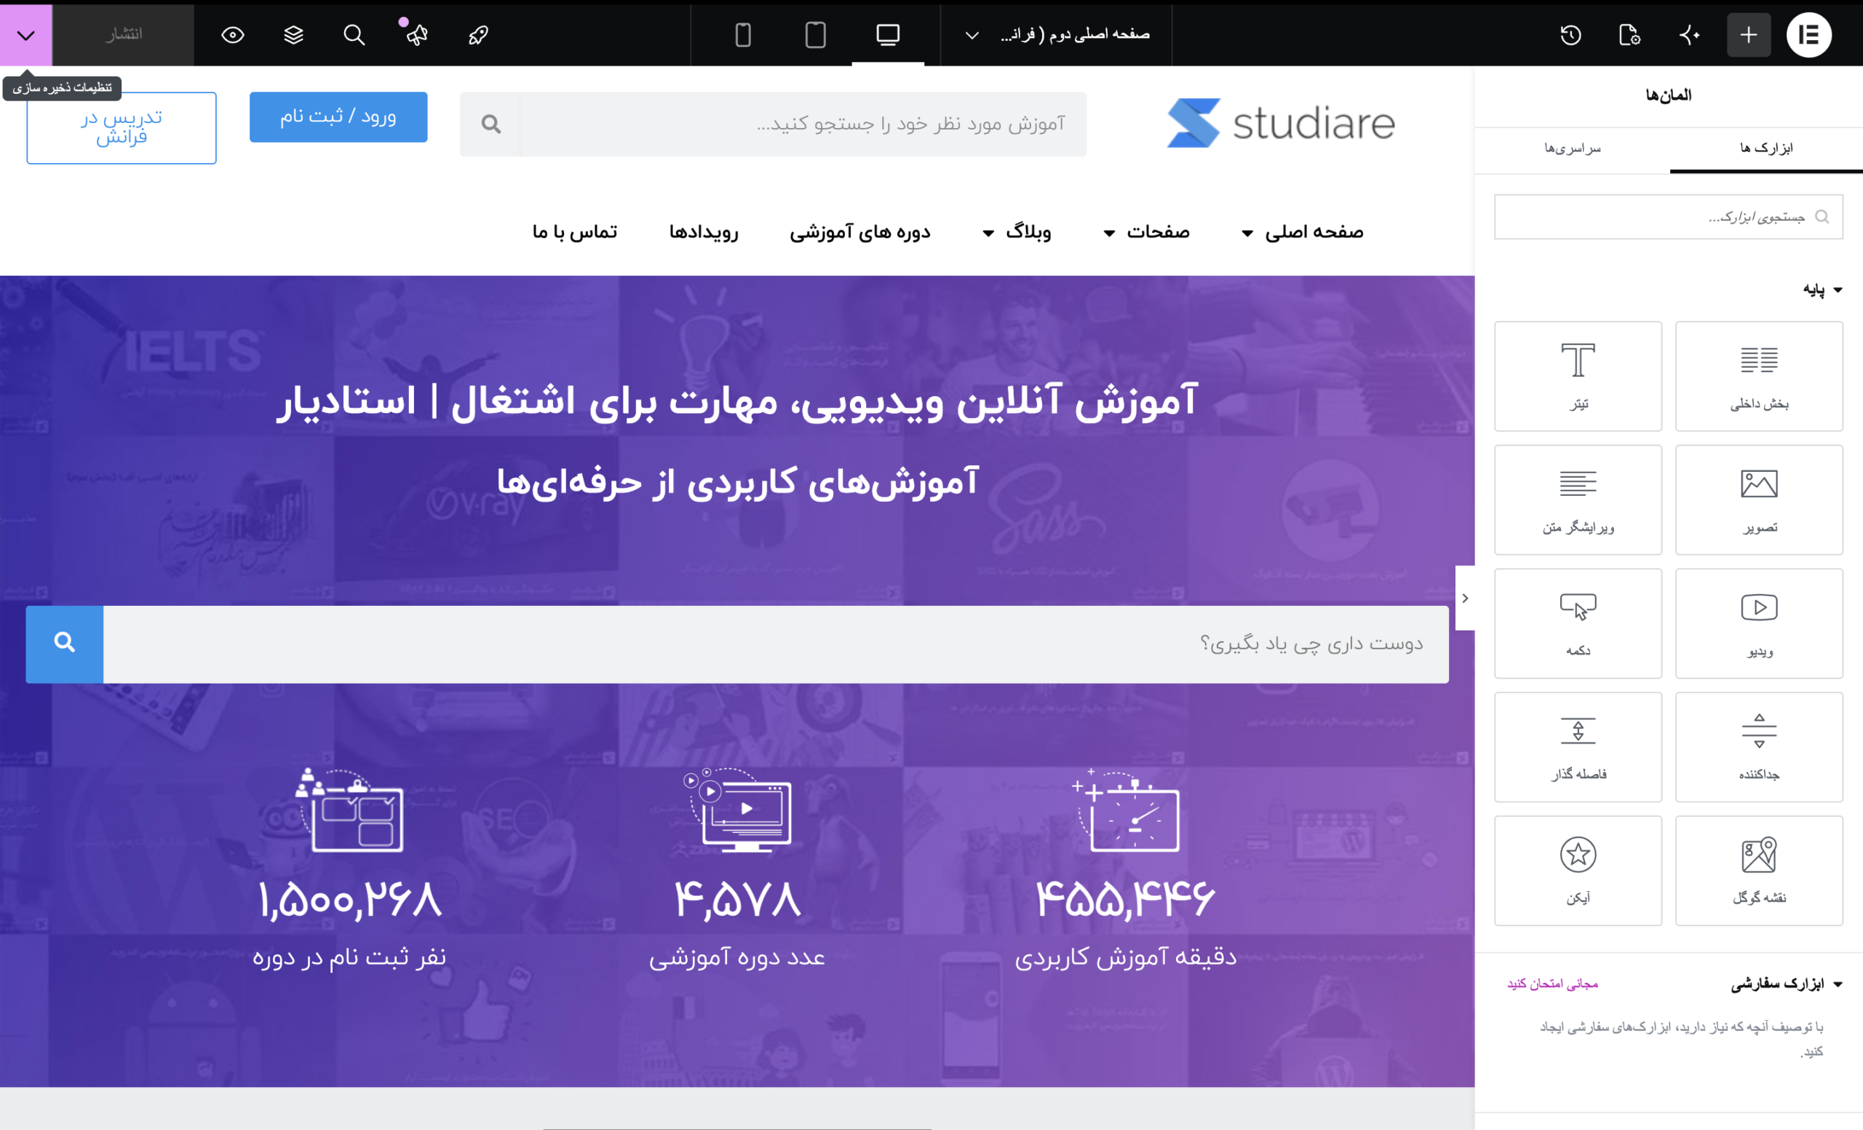Select the دکمه button widget
This screenshot has width=1863, height=1130.
pyautogui.click(x=1578, y=623)
